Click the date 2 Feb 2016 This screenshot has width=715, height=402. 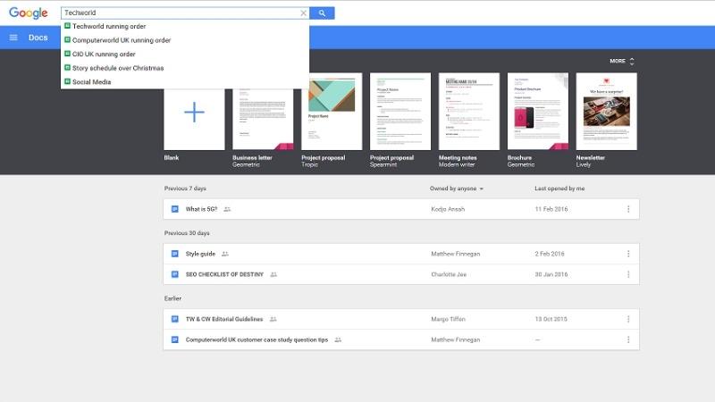pos(550,254)
